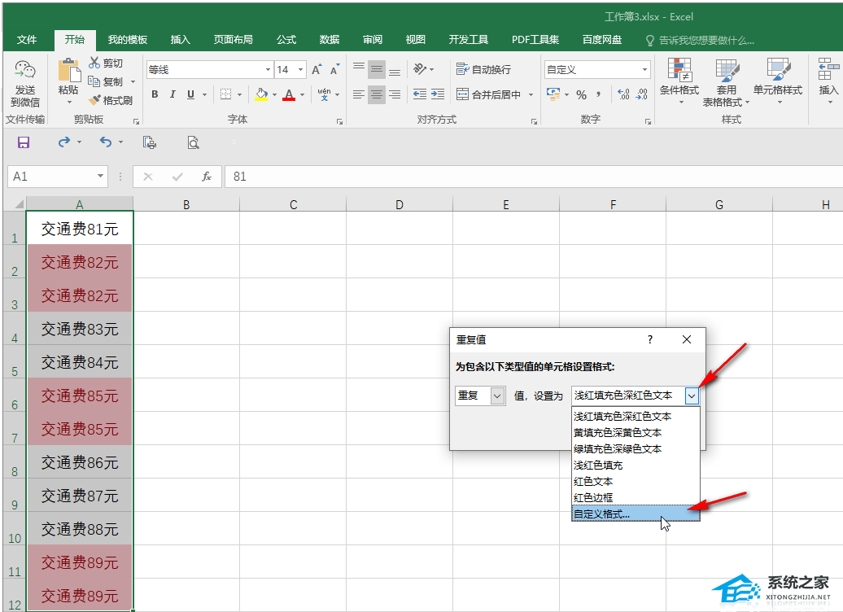Toggle underline with the U icon
Screen dimensions: 843x612
[x=189, y=94]
